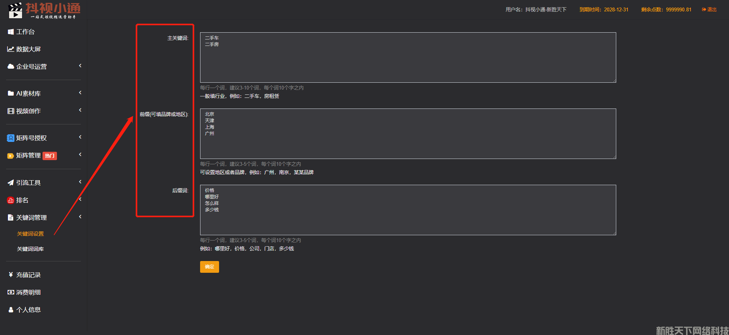Image resolution: width=729 pixels, height=335 pixels.
Task: Click the AI素材库 folder icon
Action: point(11,93)
